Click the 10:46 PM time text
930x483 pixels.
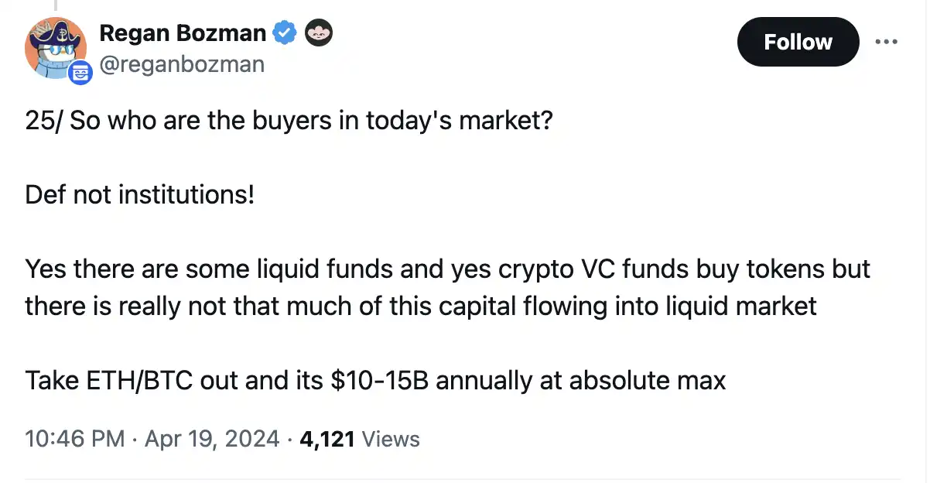[74, 438]
